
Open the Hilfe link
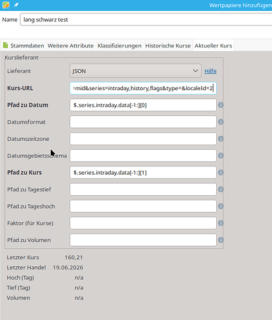[210, 71]
